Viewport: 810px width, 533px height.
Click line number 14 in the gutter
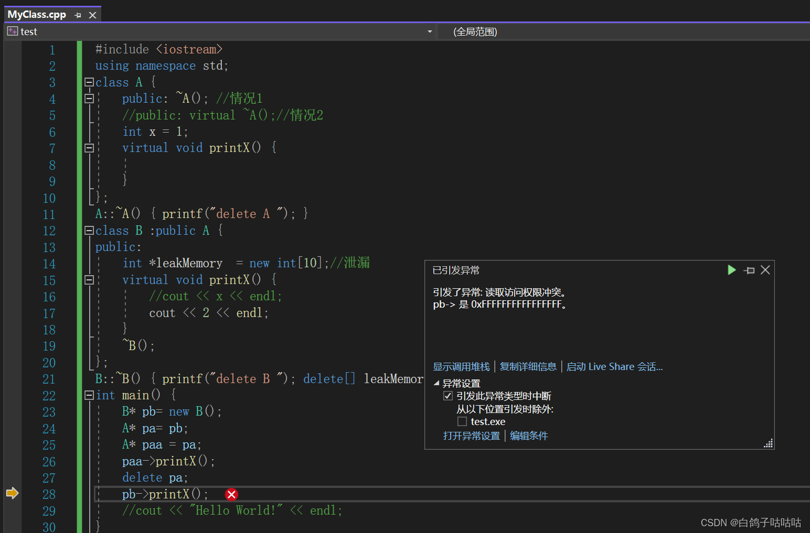pos(49,264)
